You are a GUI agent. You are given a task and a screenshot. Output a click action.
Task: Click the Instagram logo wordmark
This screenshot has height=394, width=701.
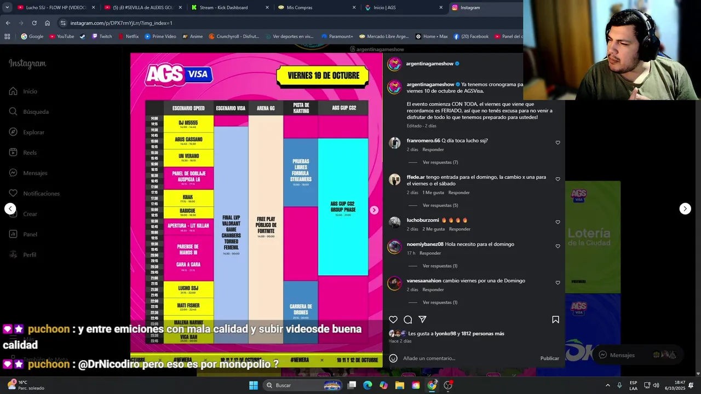click(27, 63)
